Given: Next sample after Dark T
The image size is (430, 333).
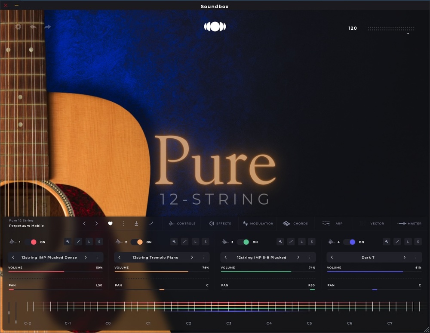Looking at the screenshot, I should point(405,258).
